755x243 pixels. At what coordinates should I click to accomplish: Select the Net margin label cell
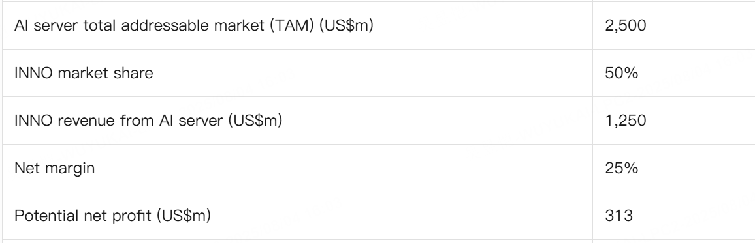point(297,168)
